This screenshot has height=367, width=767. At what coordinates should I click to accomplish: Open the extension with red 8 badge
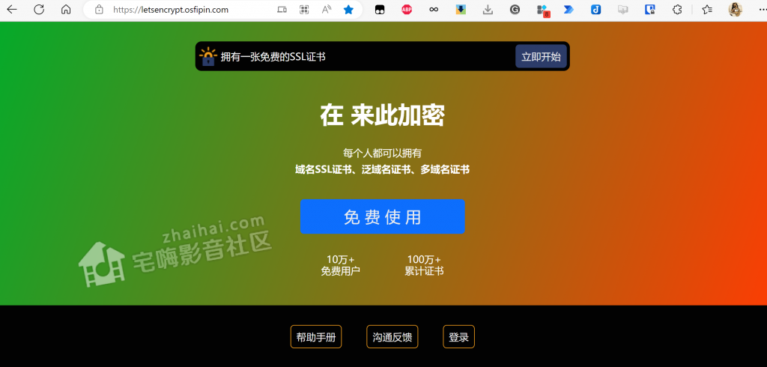point(542,10)
